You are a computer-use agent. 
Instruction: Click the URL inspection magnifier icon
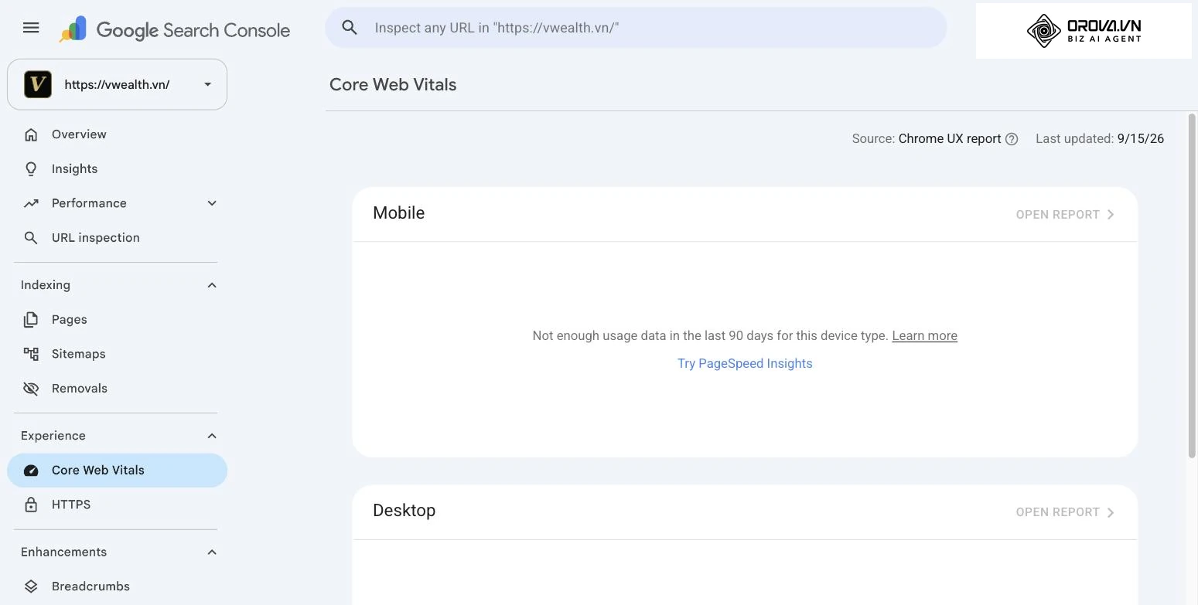[31, 238]
